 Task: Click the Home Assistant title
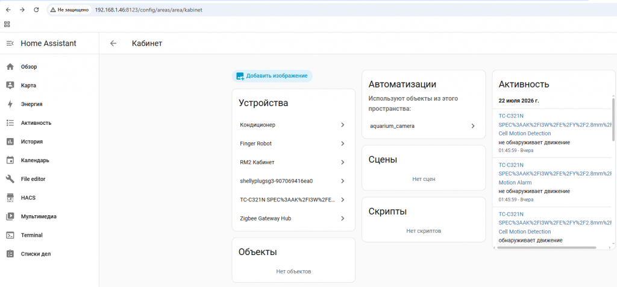pyautogui.click(x=48, y=43)
